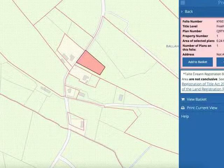Image resolution: width=224 pixels, height=168 pixels.
Task: Click the partially visible button beside Add to Basket
Action: [221, 62]
